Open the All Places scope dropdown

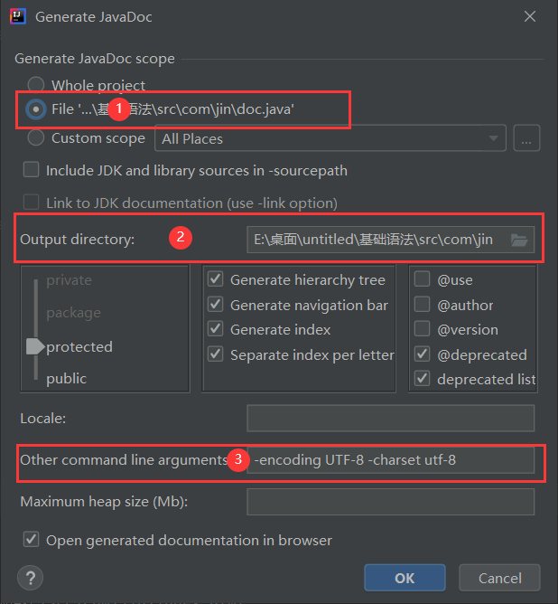point(330,138)
